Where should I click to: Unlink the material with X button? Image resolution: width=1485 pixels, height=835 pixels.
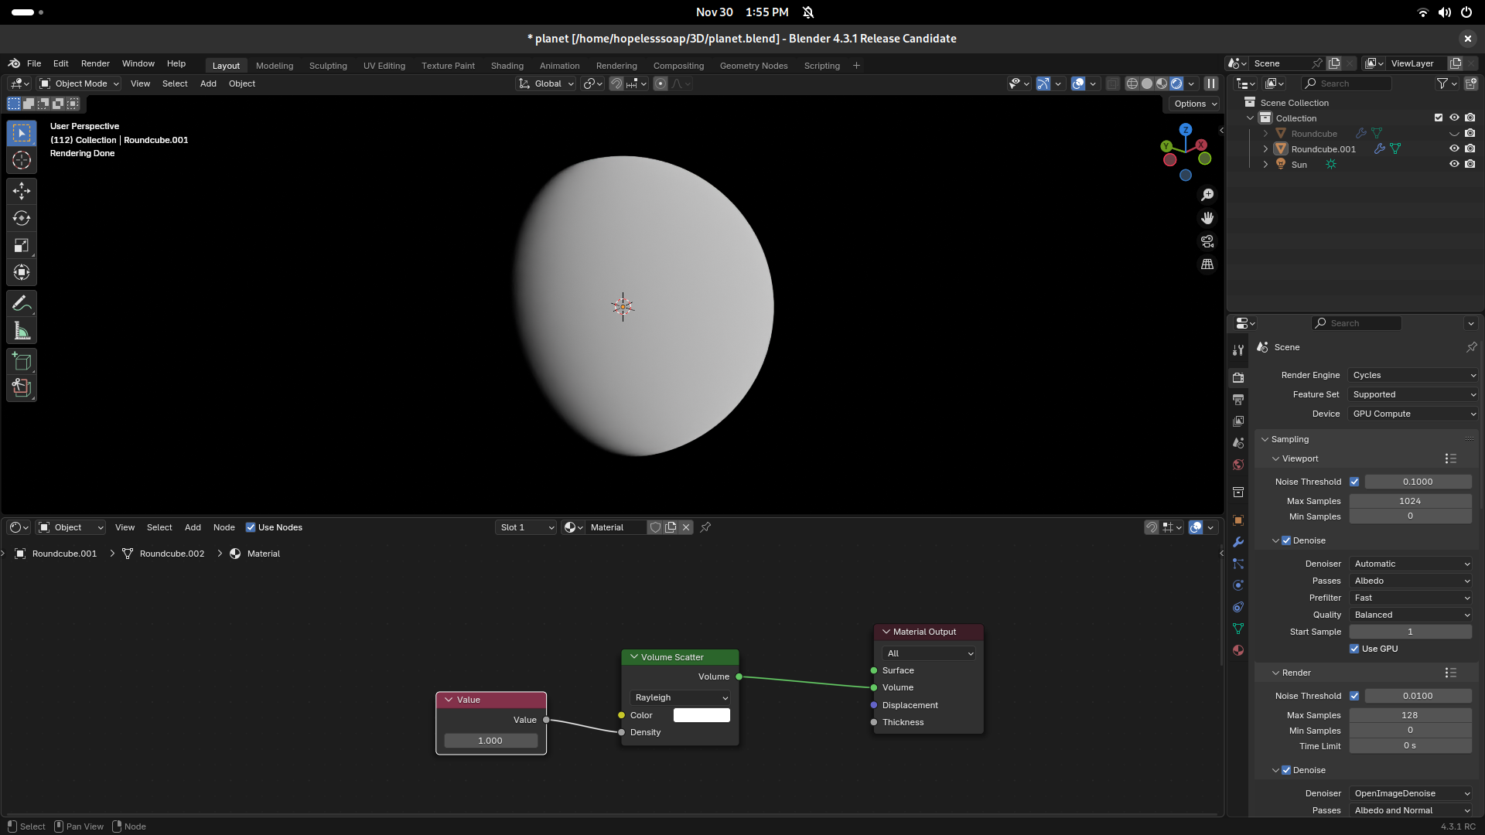coord(686,527)
